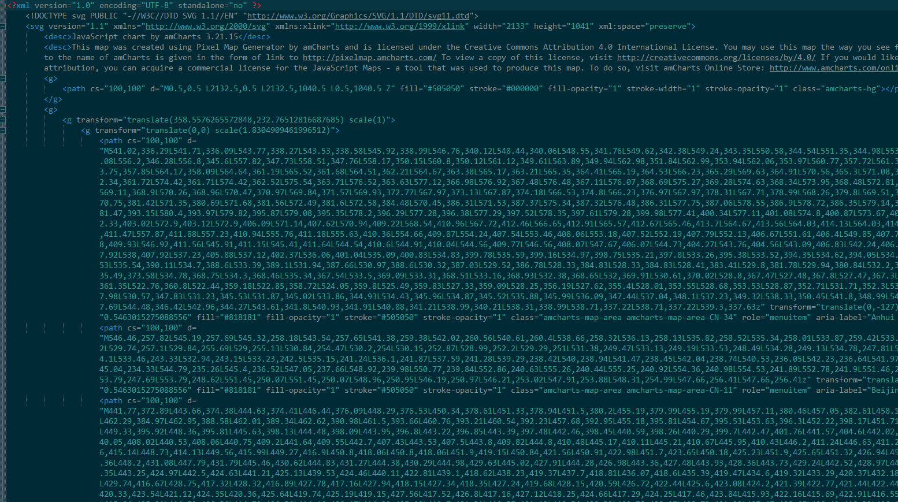Open the w3.org/1999/xlink link
The height and width of the screenshot is (502, 898).
click(400, 26)
